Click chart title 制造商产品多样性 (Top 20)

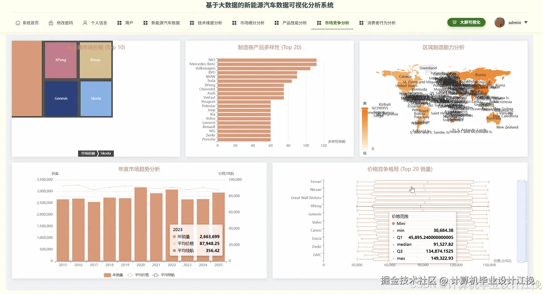click(x=270, y=47)
